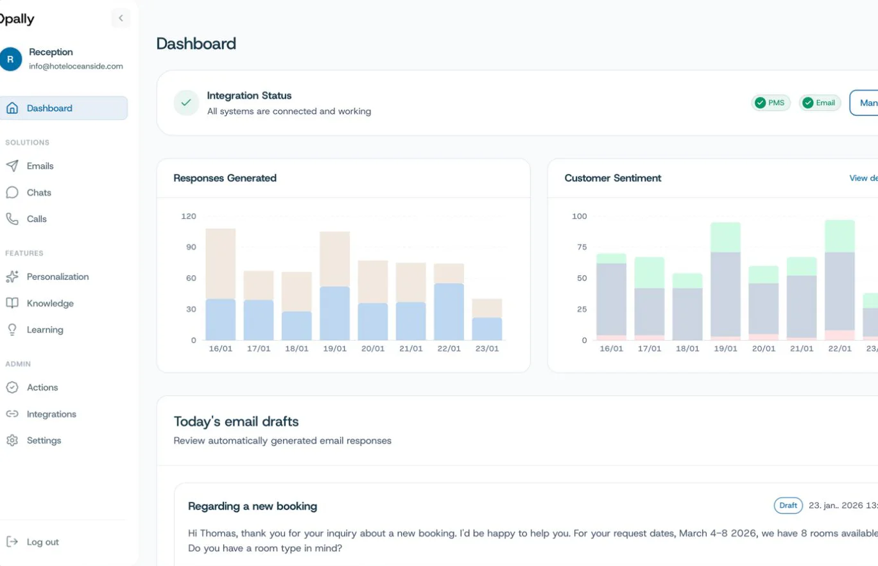Image resolution: width=878 pixels, height=566 pixels.
Task: Click the 22/01 blue bar in Responses Generated
Action: [449, 312]
